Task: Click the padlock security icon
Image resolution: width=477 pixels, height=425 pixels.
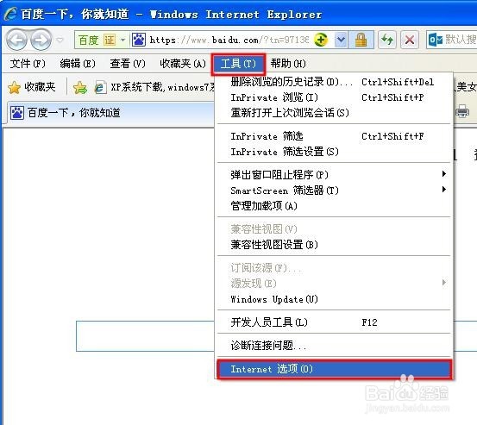Action: point(361,40)
